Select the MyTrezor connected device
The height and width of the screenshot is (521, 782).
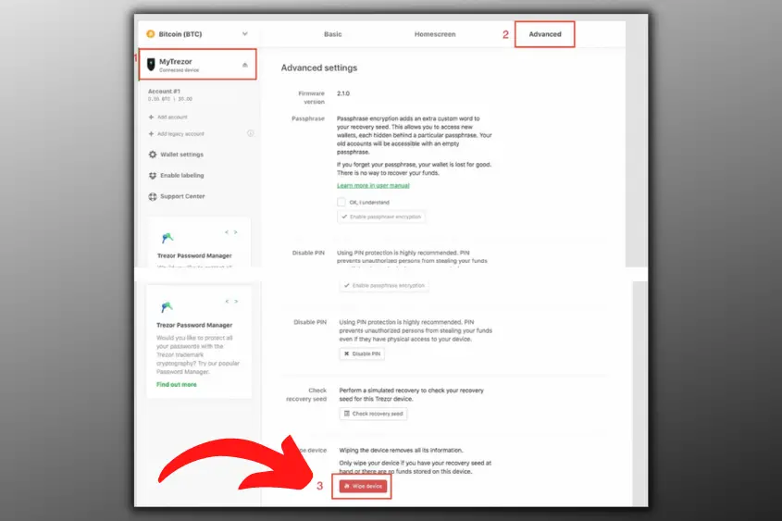tap(197, 64)
